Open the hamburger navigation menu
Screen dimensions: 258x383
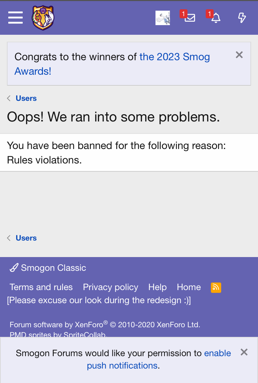[x=15, y=18]
